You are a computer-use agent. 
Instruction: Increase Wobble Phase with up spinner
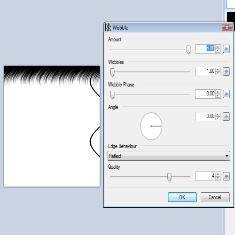point(218,92)
